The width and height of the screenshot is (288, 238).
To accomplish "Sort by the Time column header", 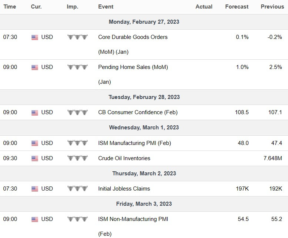I will pos(10,7).
